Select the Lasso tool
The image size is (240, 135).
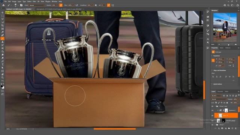coord(3,19)
